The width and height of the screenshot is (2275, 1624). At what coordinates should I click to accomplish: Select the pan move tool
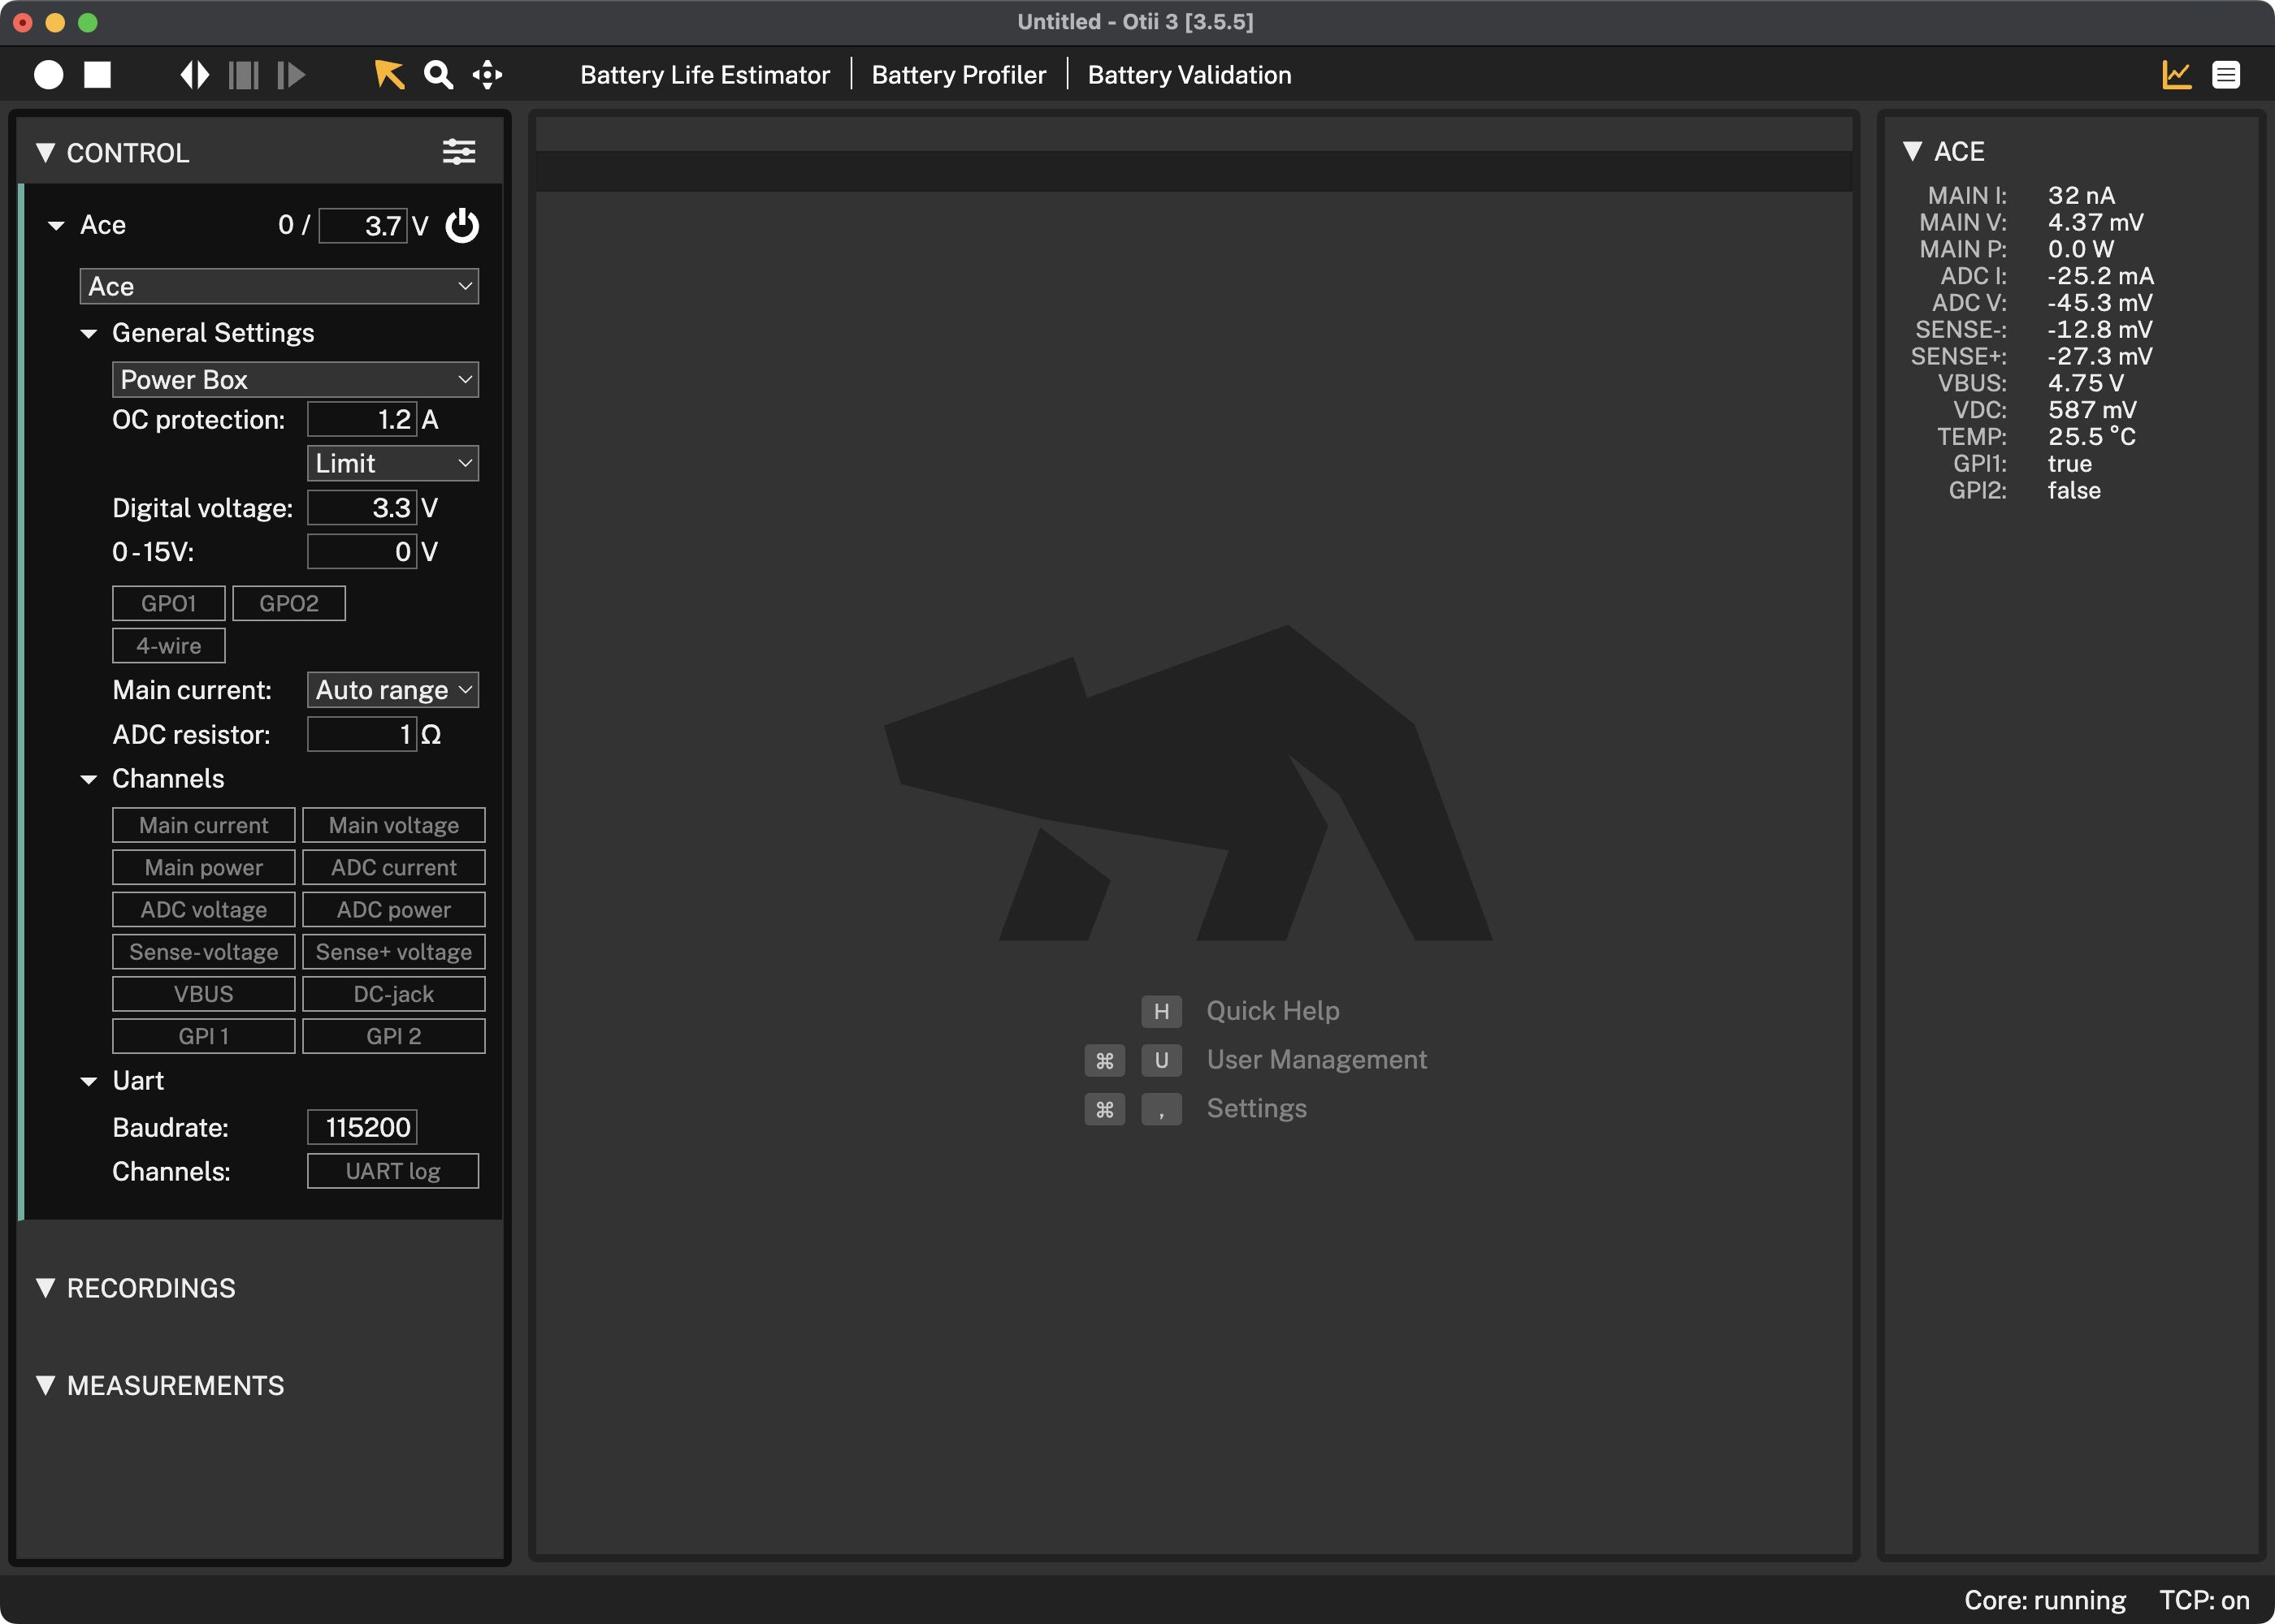point(487,75)
